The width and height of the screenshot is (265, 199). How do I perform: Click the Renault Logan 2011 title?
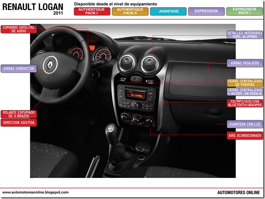coord(33,9)
